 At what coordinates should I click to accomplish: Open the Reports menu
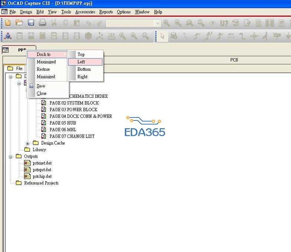point(106,12)
